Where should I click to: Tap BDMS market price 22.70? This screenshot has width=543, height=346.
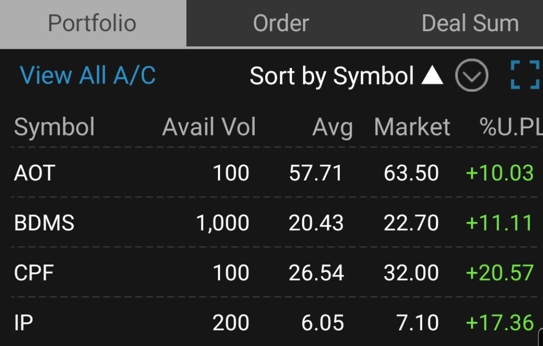pyautogui.click(x=411, y=223)
